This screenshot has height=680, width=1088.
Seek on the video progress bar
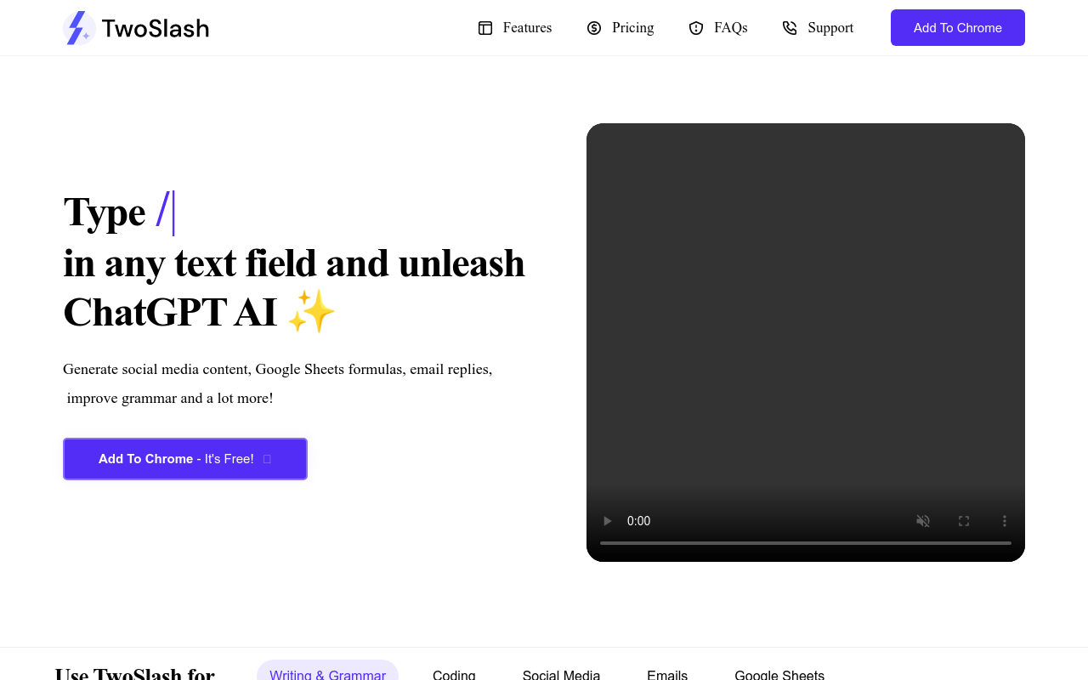tap(806, 542)
